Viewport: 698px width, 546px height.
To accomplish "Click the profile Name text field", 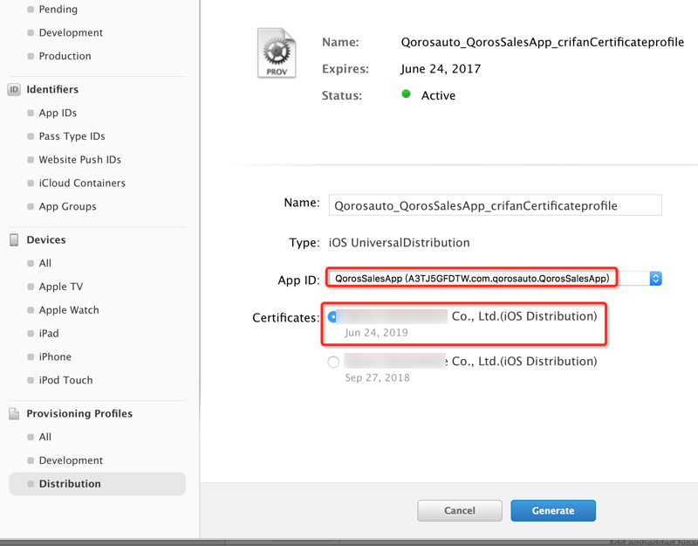I will click(495, 205).
